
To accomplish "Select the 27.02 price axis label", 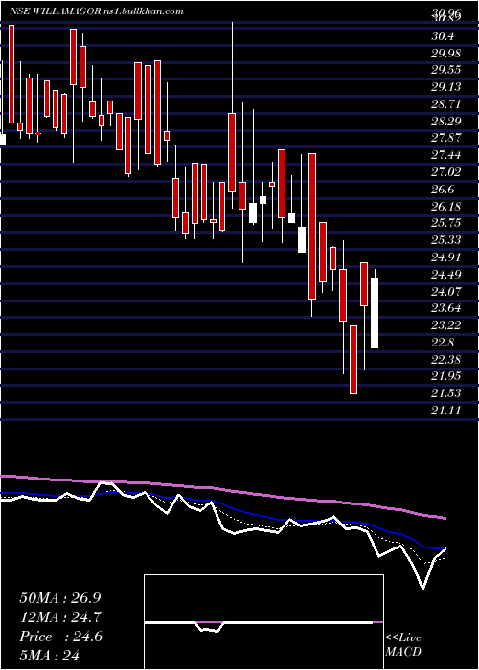I will coord(446,172).
